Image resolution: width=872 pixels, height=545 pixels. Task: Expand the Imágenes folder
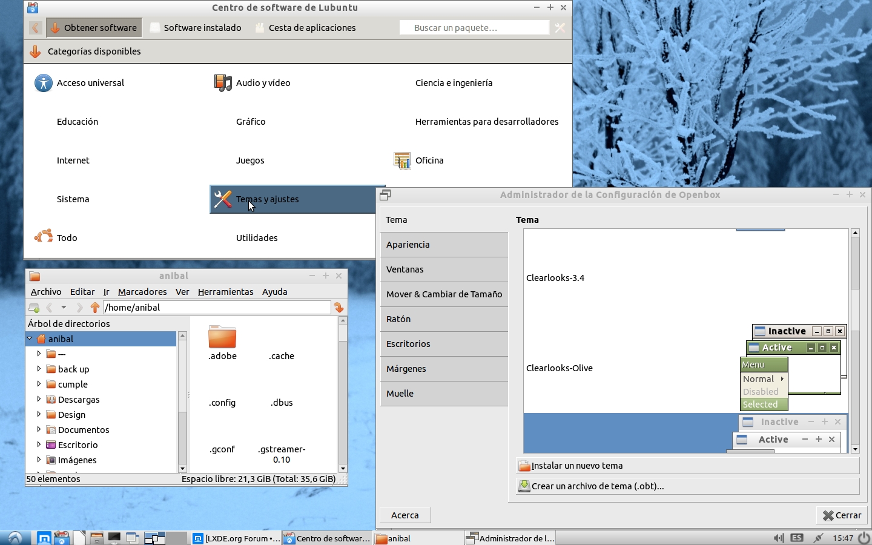pyautogui.click(x=39, y=459)
